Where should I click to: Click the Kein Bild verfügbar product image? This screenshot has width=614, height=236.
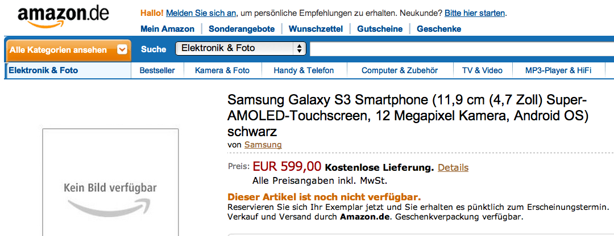[110, 183]
